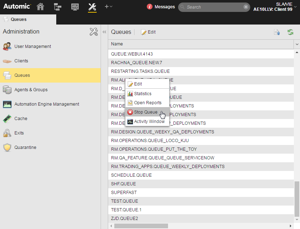Select the Administration wrench icon
Viewport: 300px width, 229px height.
click(92, 7)
